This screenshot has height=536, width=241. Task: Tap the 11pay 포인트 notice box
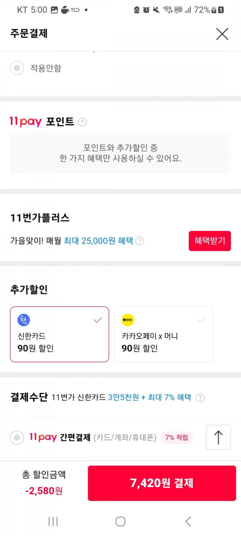120,153
